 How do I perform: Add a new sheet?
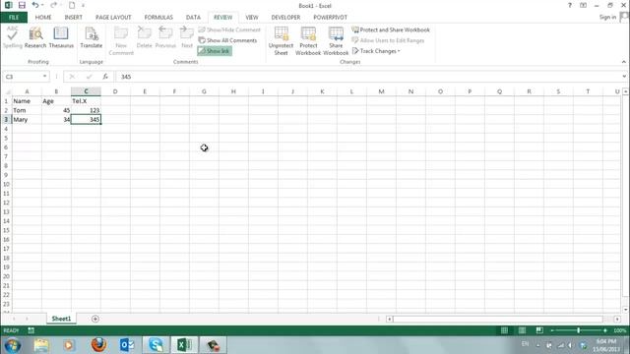click(x=95, y=319)
